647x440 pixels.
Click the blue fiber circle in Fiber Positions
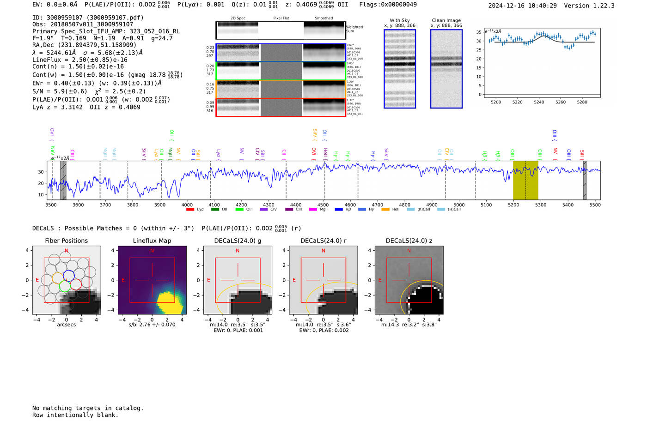pyautogui.click(x=69, y=276)
